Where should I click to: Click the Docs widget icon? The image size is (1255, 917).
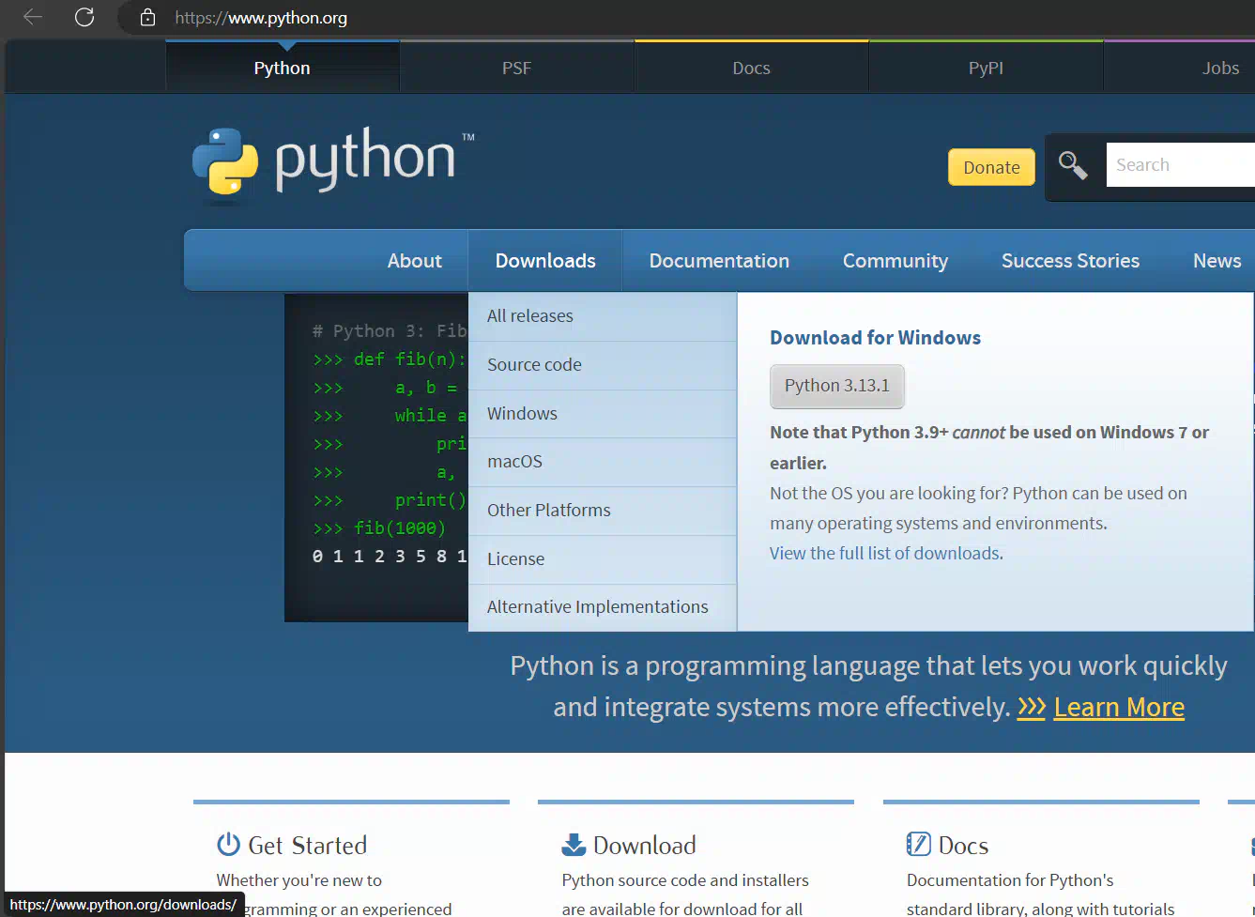pyautogui.click(x=918, y=844)
